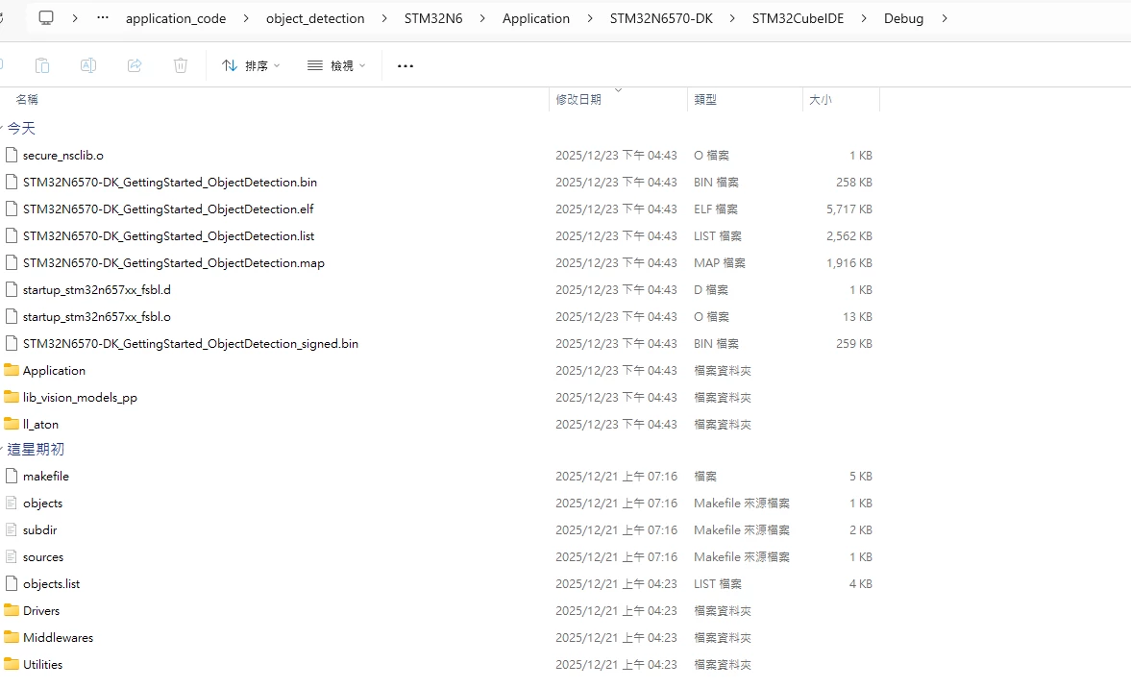This screenshot has width=1131, height=688.
Task: Expand chevron after STM32CubeIDE breadcrumb
Action: [x=864, y=18]
